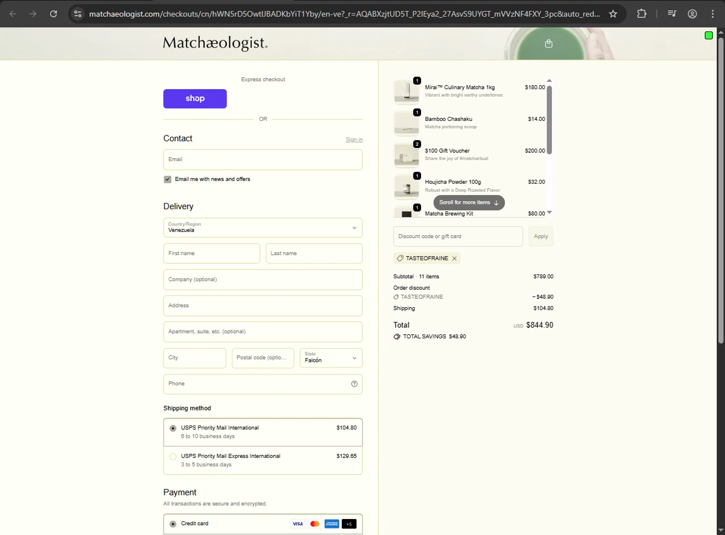The width and height of the screenshot is (725, 535).
Task: Go forward using browser forward arrow
Action: point(33,14)
